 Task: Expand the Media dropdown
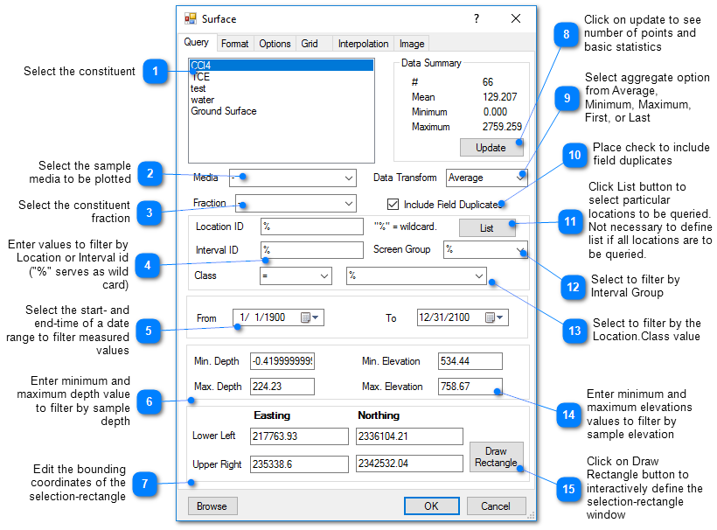pos(348,178)
